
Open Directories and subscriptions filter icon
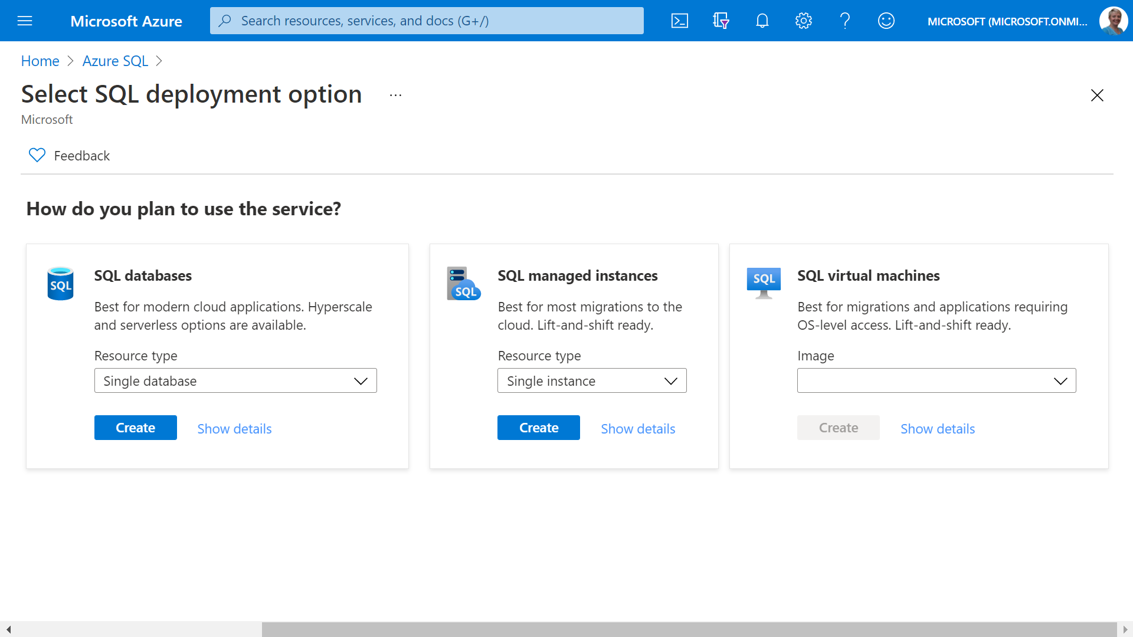coord(721,21)
